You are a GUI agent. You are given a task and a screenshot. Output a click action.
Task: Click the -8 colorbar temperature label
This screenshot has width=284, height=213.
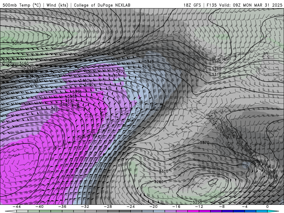222,207
